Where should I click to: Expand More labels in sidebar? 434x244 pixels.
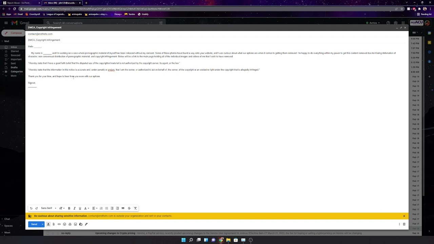(x=13, y=76)
